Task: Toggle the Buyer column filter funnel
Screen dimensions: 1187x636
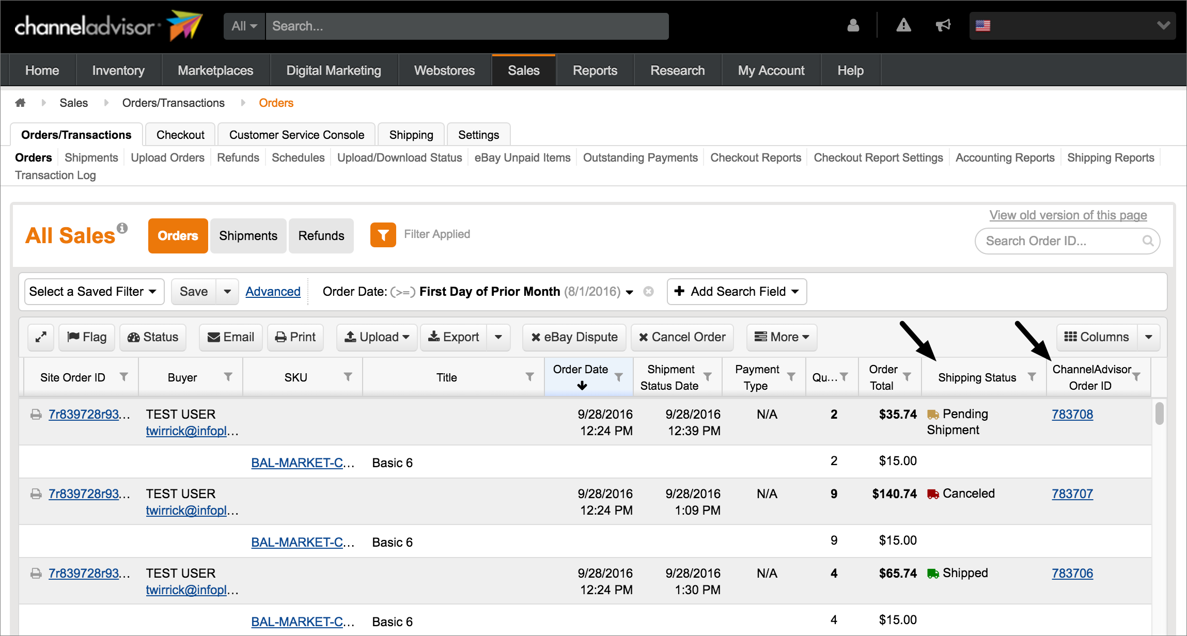Action: tap(228, 377)
